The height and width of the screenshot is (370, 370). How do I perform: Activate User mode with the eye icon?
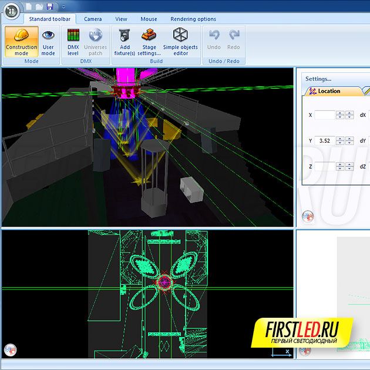coord(48,41)
